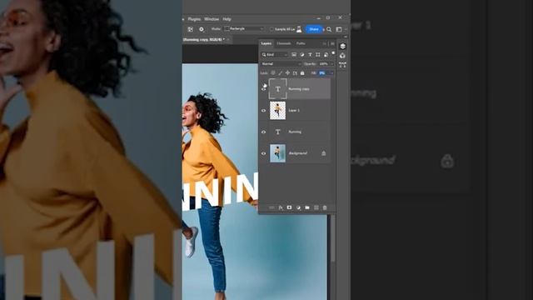
Task: Switch to the Channels tab
Action: (283, 43)
